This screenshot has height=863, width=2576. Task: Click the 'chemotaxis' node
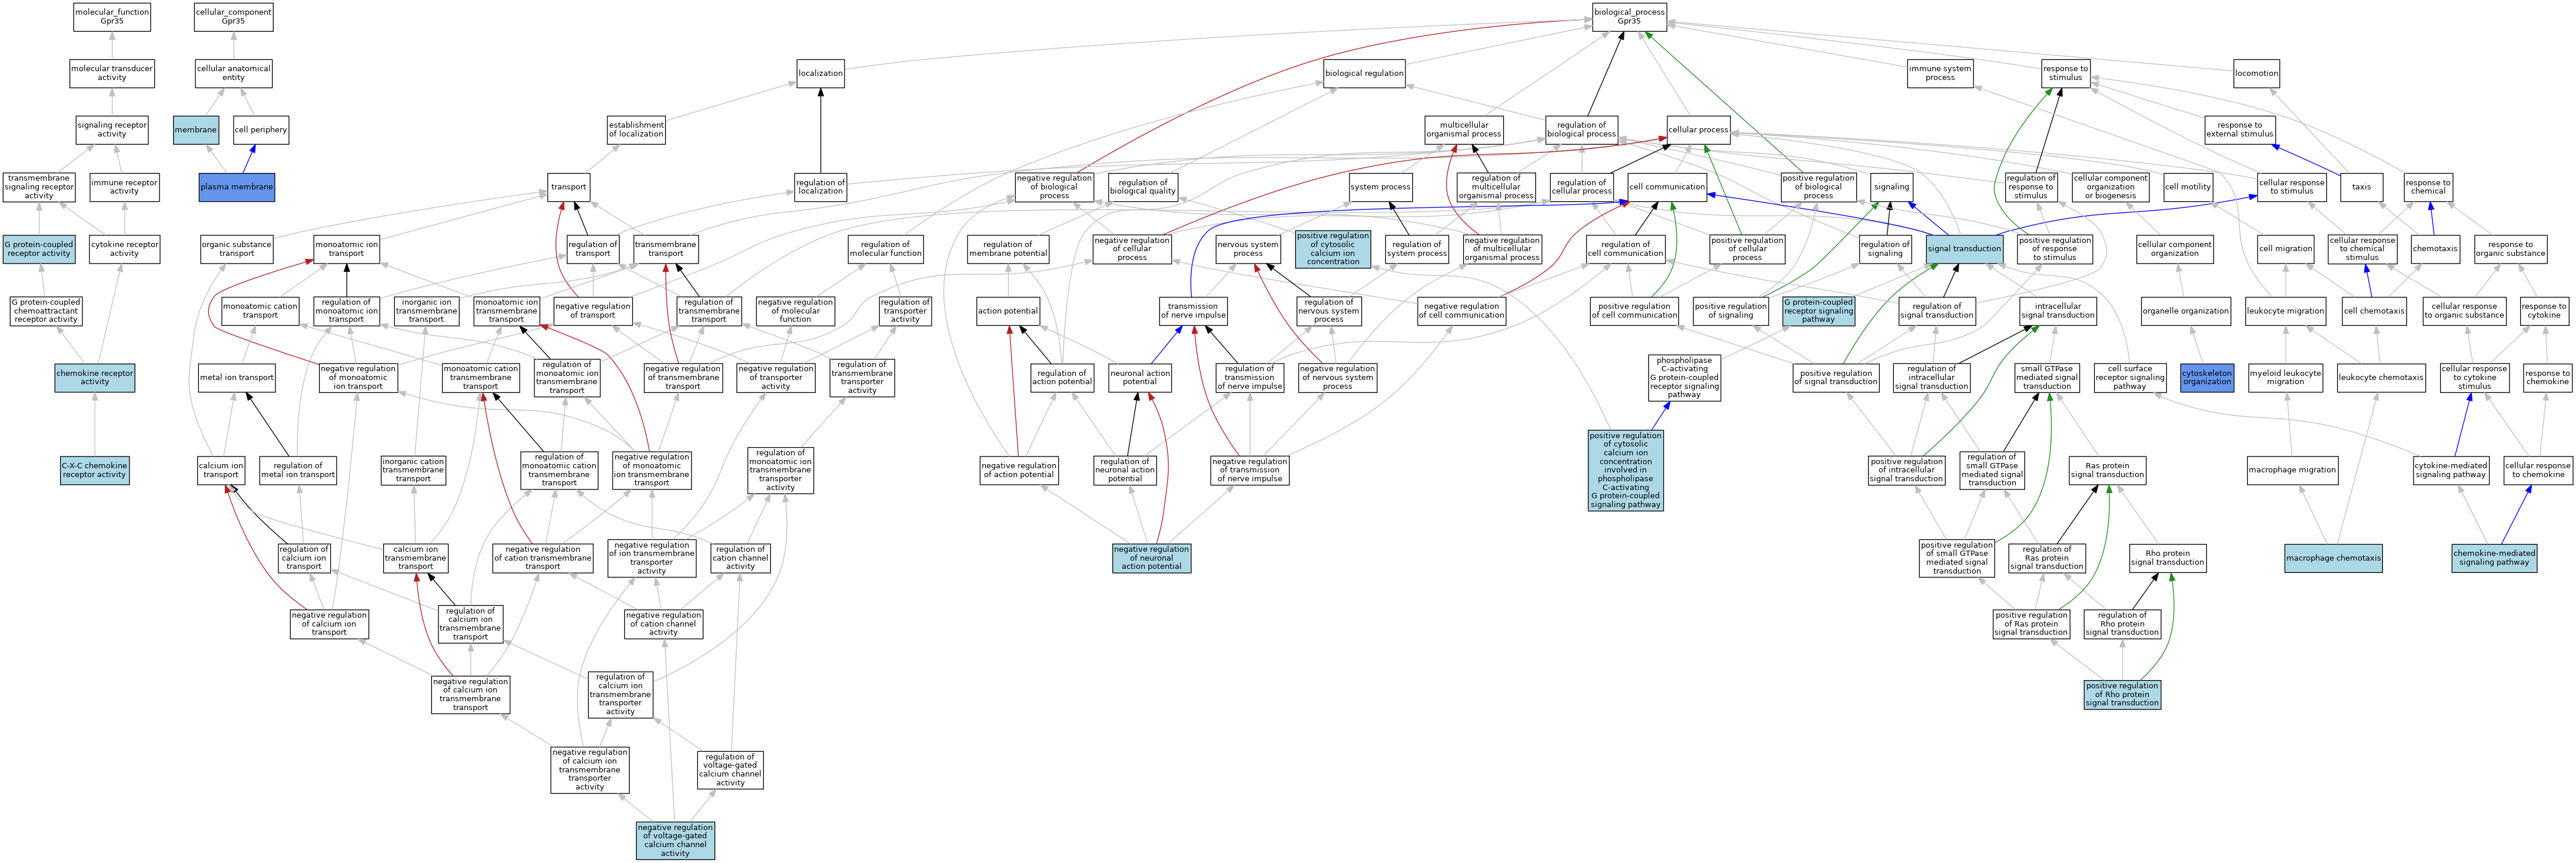[x=2435, y=249]
